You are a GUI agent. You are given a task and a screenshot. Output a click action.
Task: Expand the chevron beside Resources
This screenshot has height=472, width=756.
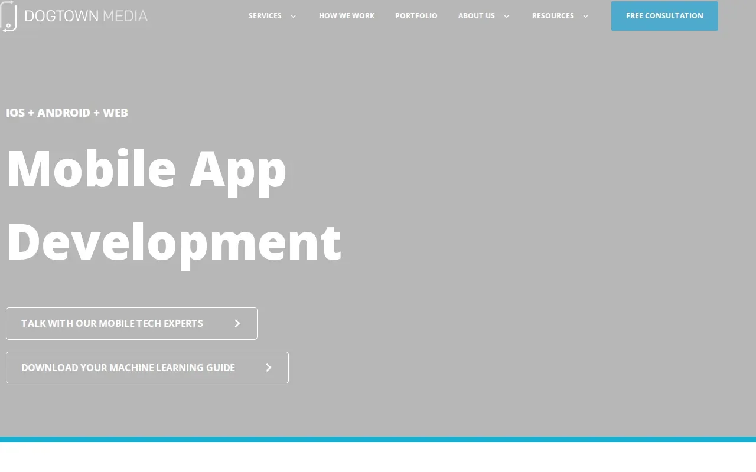pos(585,16)
